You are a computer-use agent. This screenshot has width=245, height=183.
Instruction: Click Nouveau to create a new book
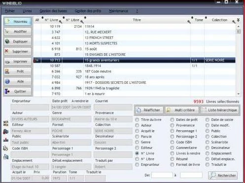click(x=18, y=22)
